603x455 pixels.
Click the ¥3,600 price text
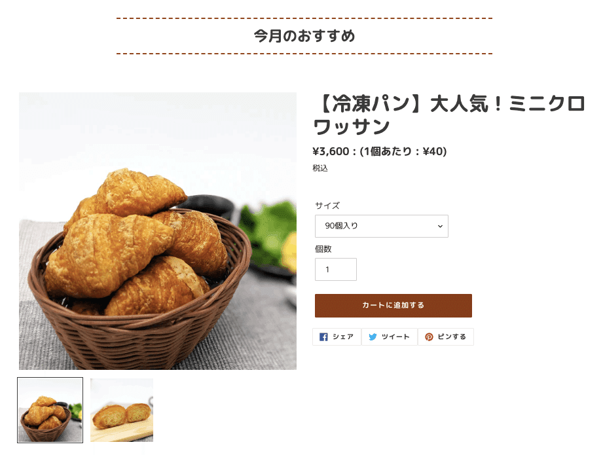click(331, 151)
